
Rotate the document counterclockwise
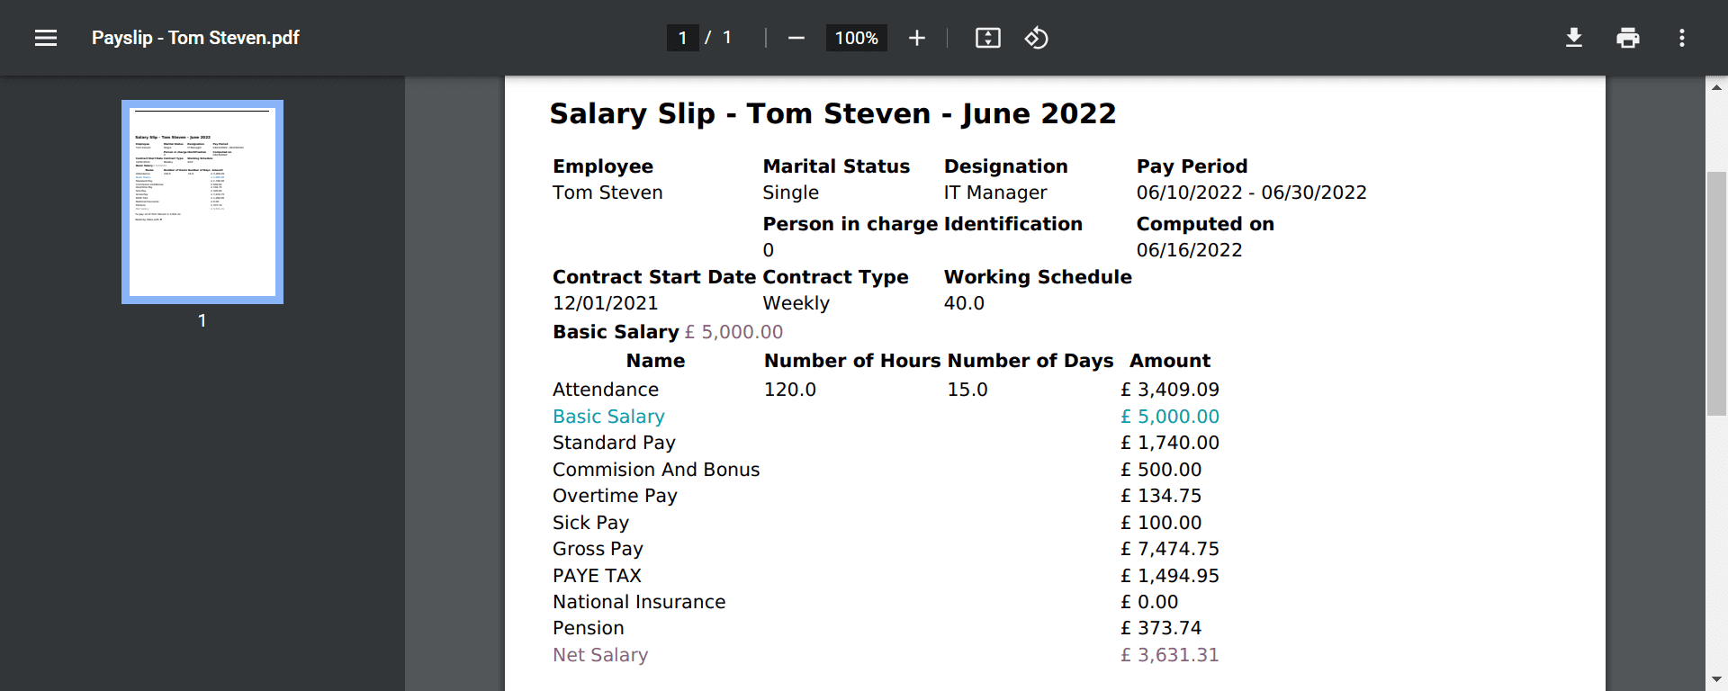1036,38
